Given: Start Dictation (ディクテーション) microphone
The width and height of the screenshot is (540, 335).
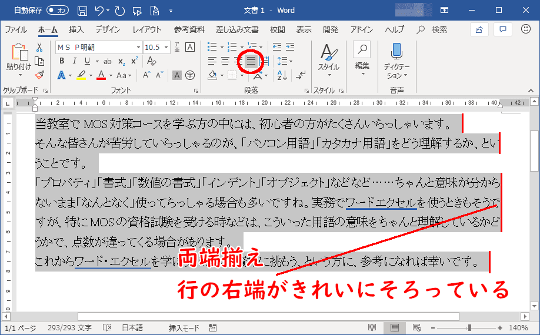Looking at the screenshot, I should click(396, 61).
